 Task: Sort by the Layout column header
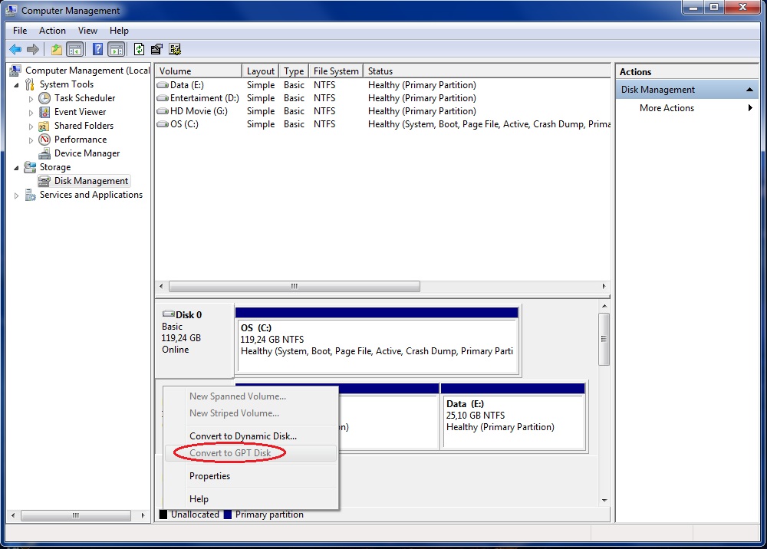click(x=260, y=71)
